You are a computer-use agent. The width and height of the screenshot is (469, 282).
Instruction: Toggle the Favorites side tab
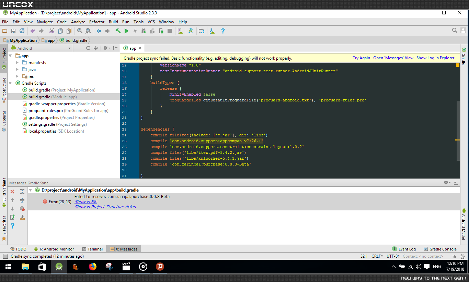[x=4, y=228]
